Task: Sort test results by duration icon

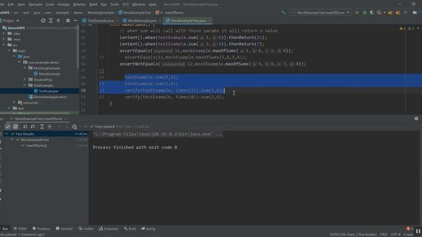Action: [32, 126]
